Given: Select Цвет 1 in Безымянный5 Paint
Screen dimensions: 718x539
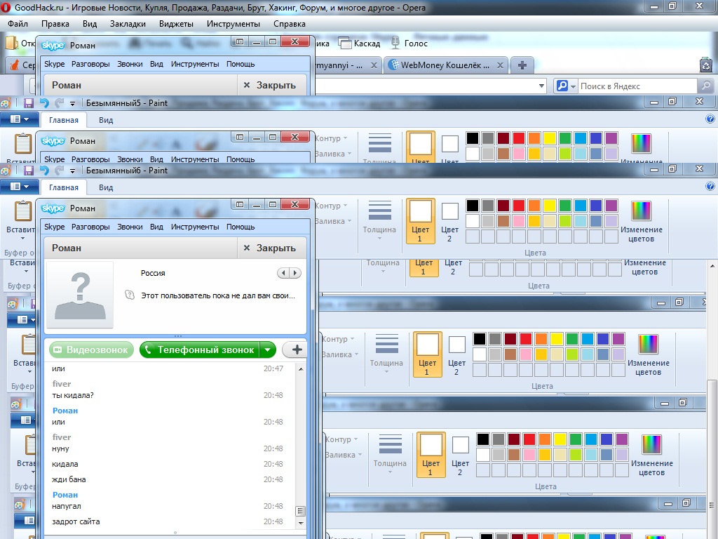Looking at the screenshot, I should [x=421, y=147].
